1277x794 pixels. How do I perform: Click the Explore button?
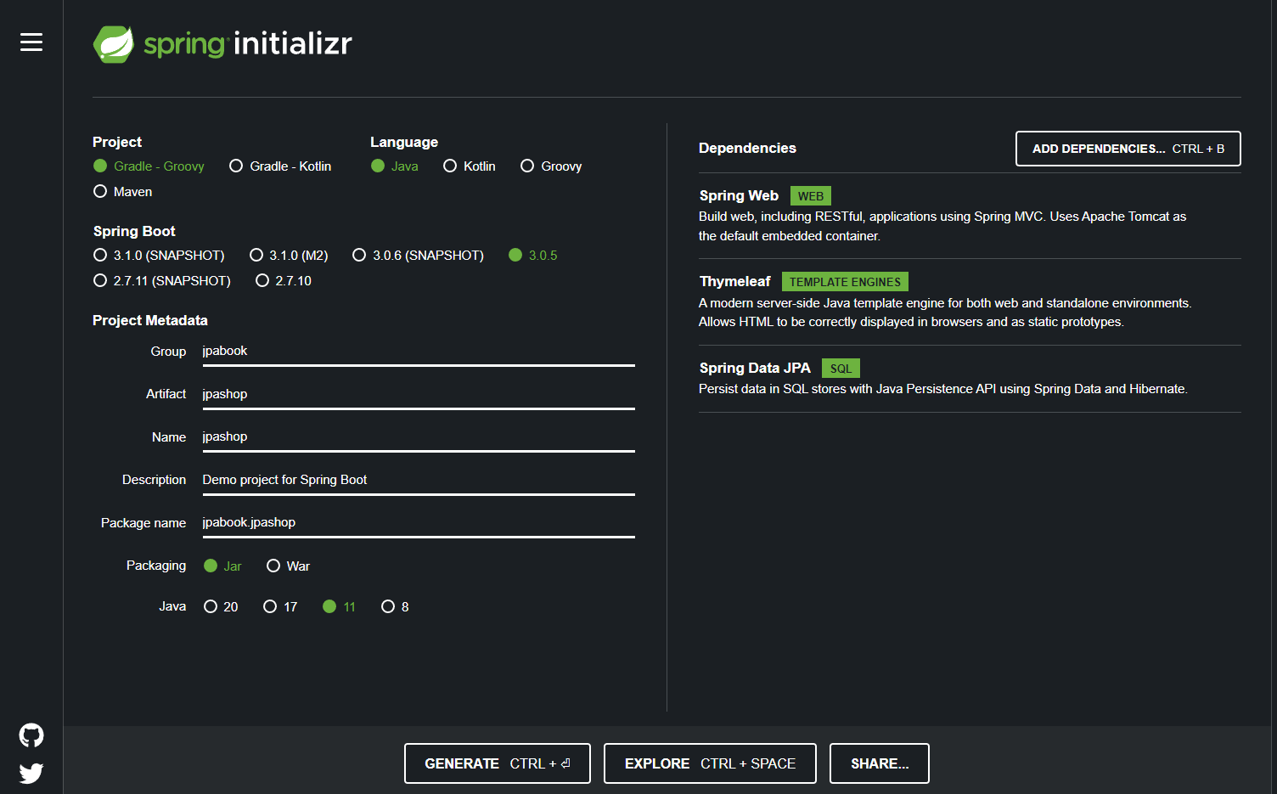[710, 763]
